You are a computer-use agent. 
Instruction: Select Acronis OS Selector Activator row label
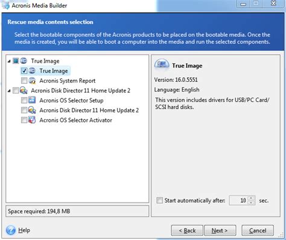(x=75, y=120)
